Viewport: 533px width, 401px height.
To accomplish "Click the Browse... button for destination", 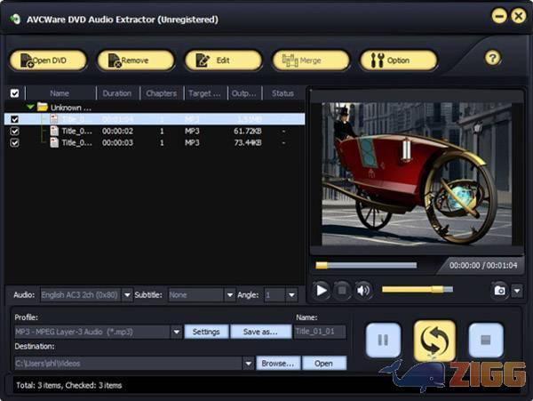I will 278,363.
